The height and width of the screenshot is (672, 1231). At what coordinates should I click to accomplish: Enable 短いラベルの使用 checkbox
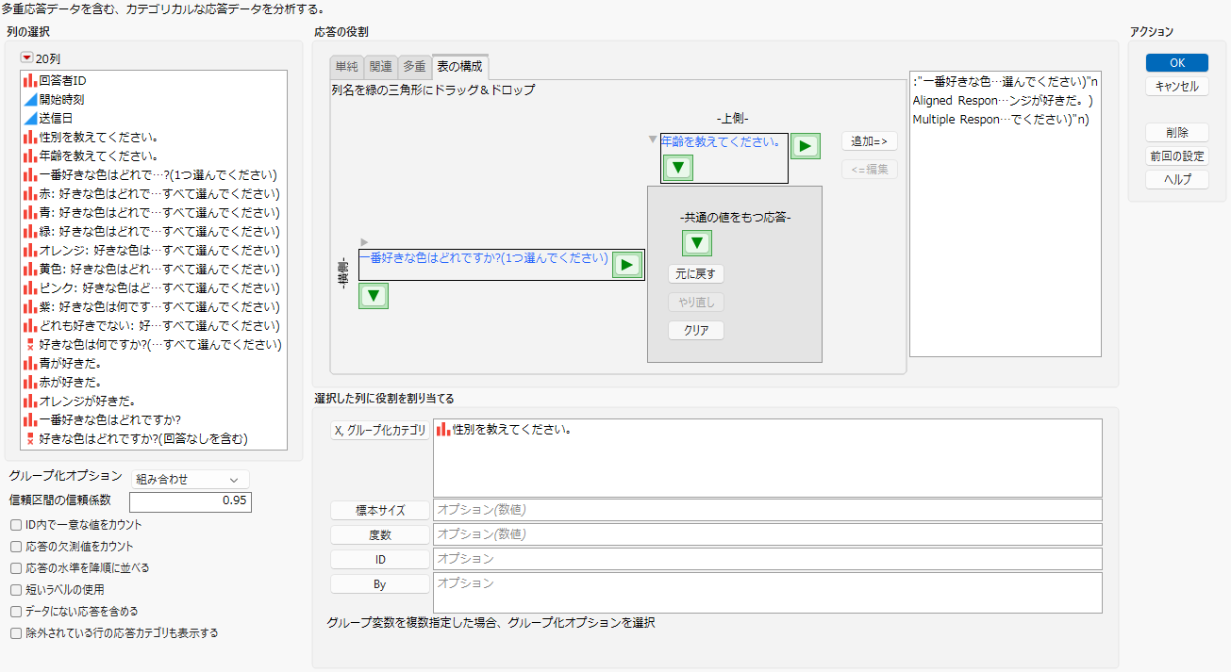click(x=16, y=590)
